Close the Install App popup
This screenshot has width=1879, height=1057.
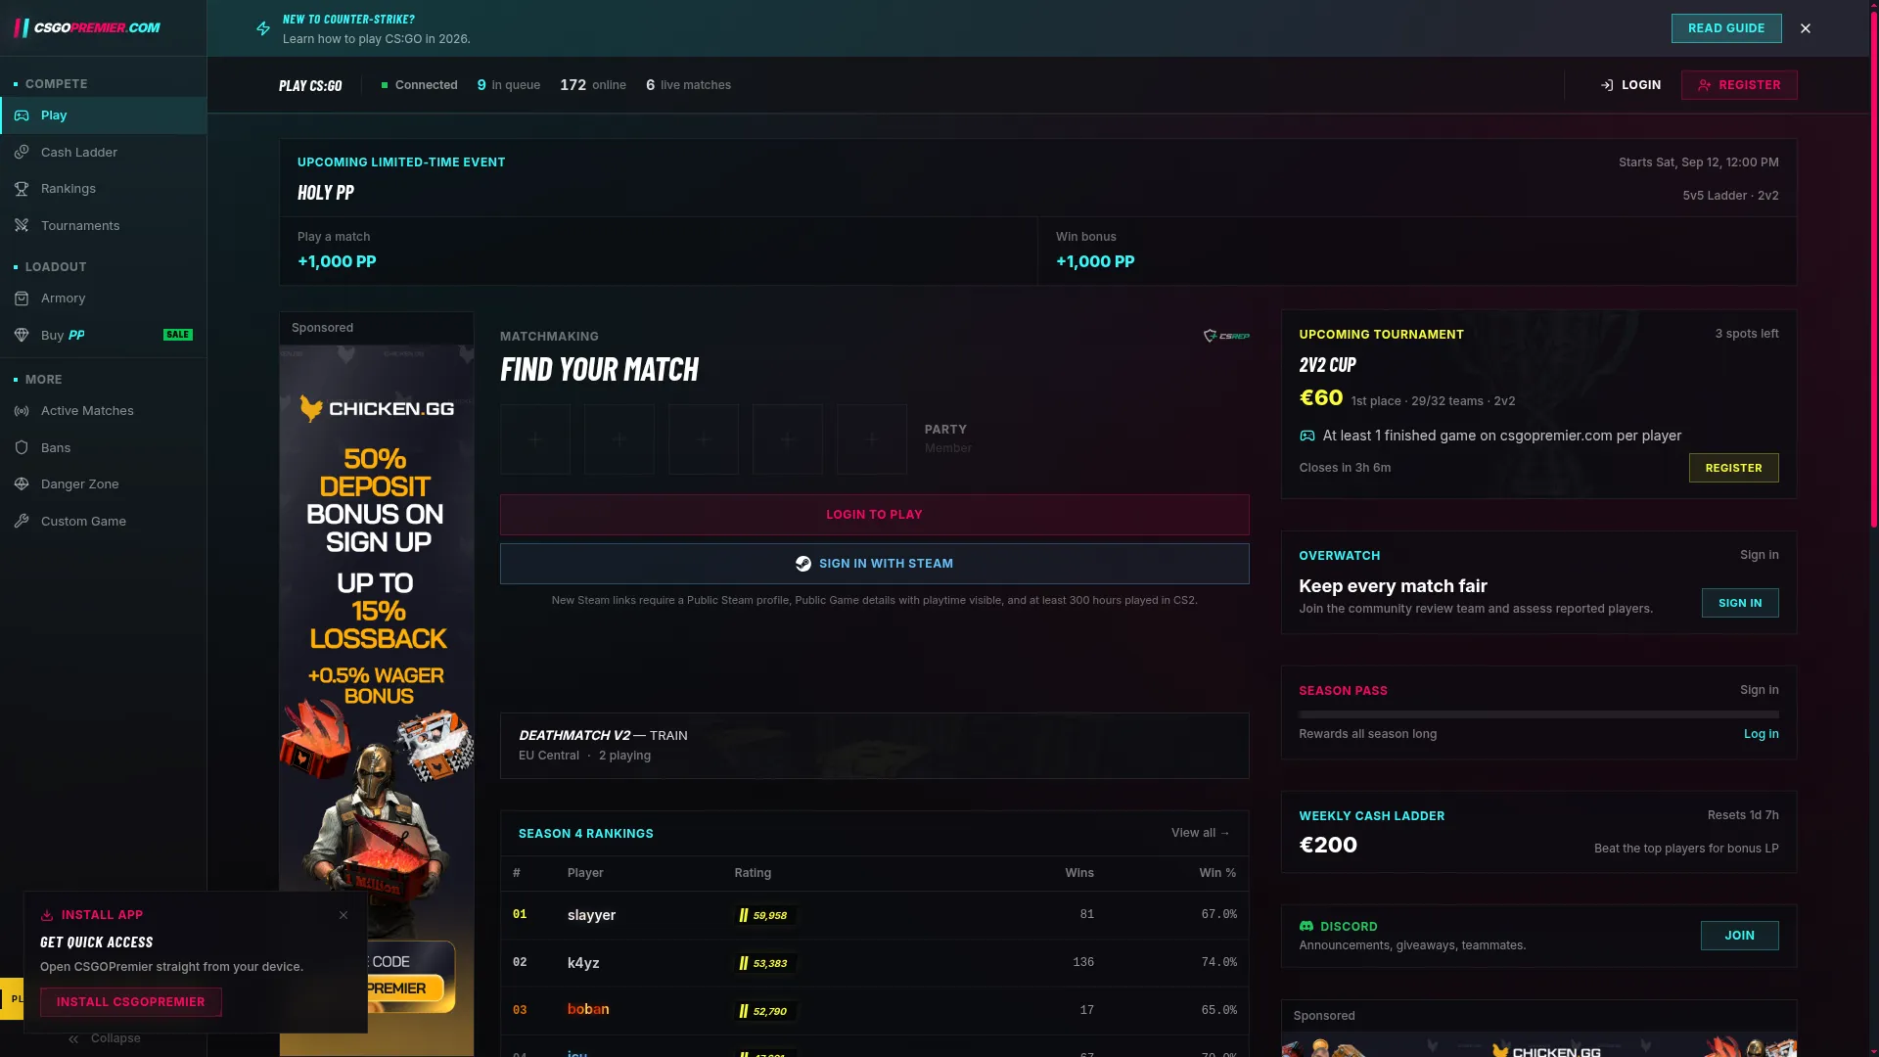(x=344, y=915)
